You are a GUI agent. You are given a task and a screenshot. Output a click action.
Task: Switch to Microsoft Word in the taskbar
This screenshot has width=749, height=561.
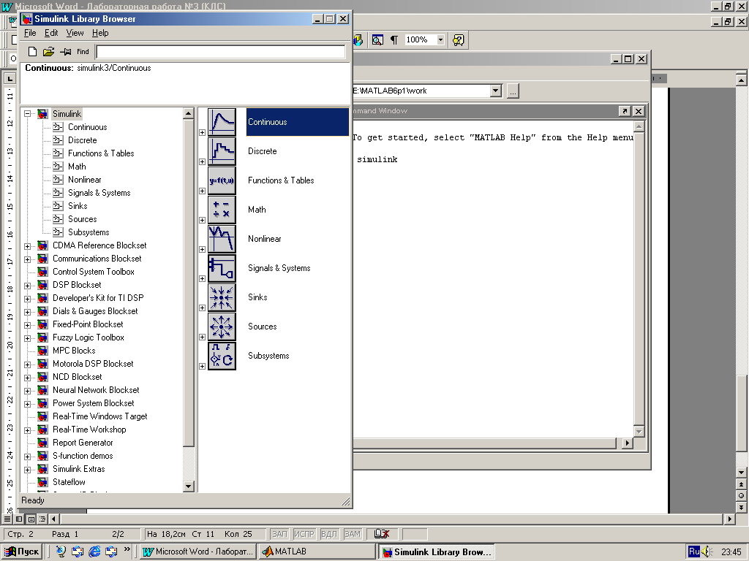click(x=197, y=552)
